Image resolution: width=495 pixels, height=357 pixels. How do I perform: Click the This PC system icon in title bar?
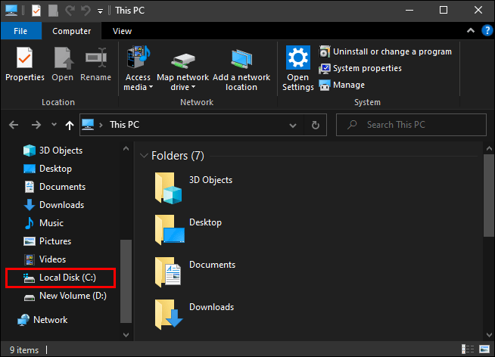tap(11, 11)
